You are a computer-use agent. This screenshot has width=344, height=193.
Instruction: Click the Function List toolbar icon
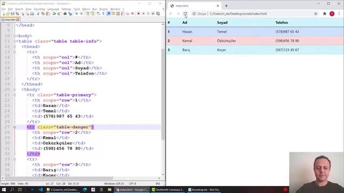[123, 14]
